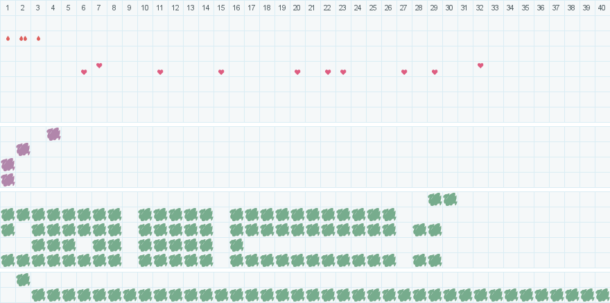The image size is (610, 303).
Task: Click the elevated green mark on day 30
Action: pos(450,199)
